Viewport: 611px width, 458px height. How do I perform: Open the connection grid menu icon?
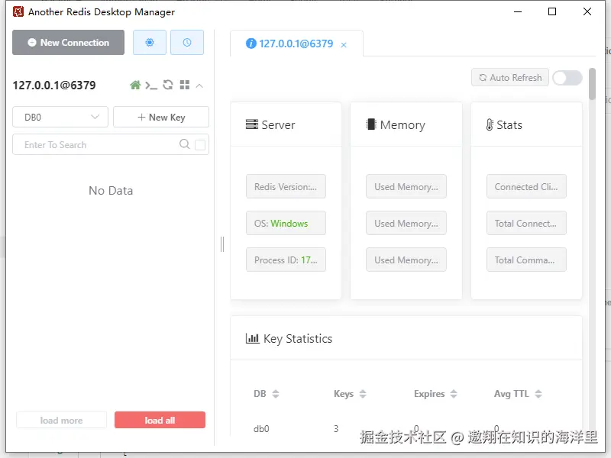[185, 85]
